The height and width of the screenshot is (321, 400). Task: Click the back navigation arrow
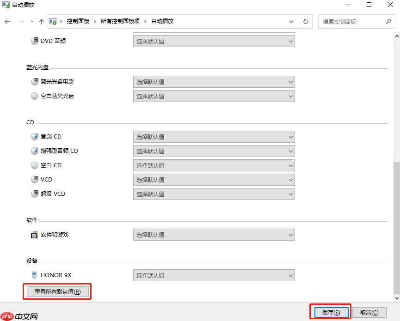(x=7, y=21)
